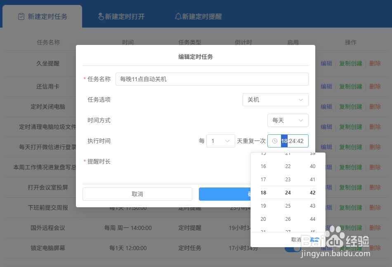Image resolution: width=392 pixels, height=267 pixels.
Task: Click 复制创建 for the 久坐提醒 row
Action: [351, 63]
